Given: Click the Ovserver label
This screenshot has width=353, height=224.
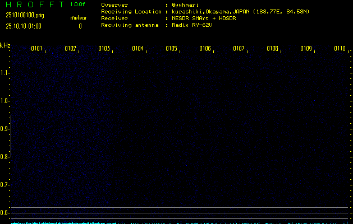Looking at the screenshot, I should coord(114,5).
